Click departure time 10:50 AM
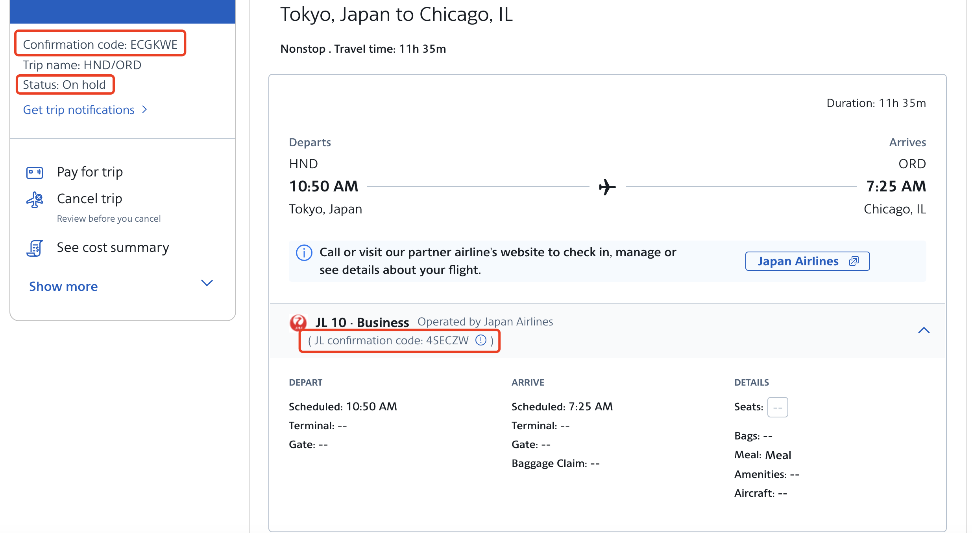This screenshot has width=972, height=533. pos(323,186)
